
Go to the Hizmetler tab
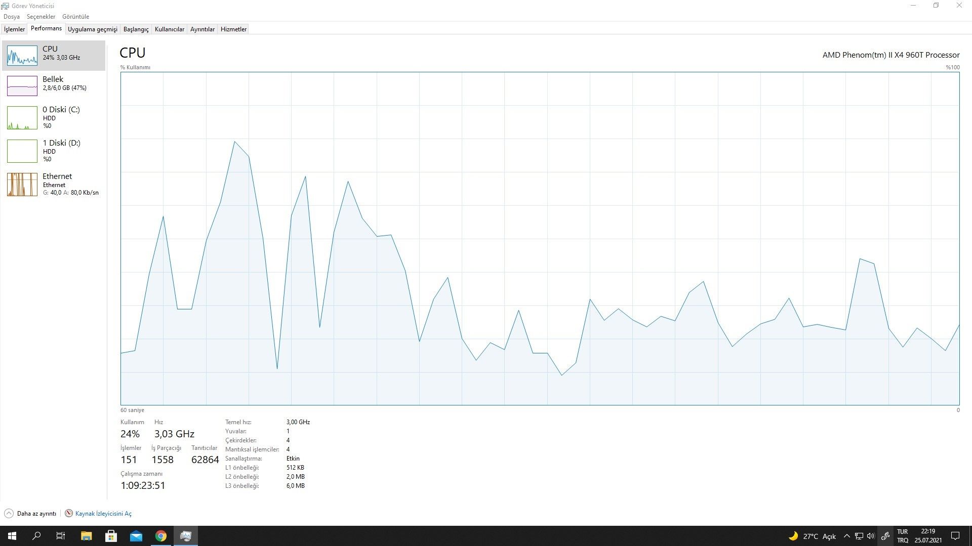pos(233,29)
